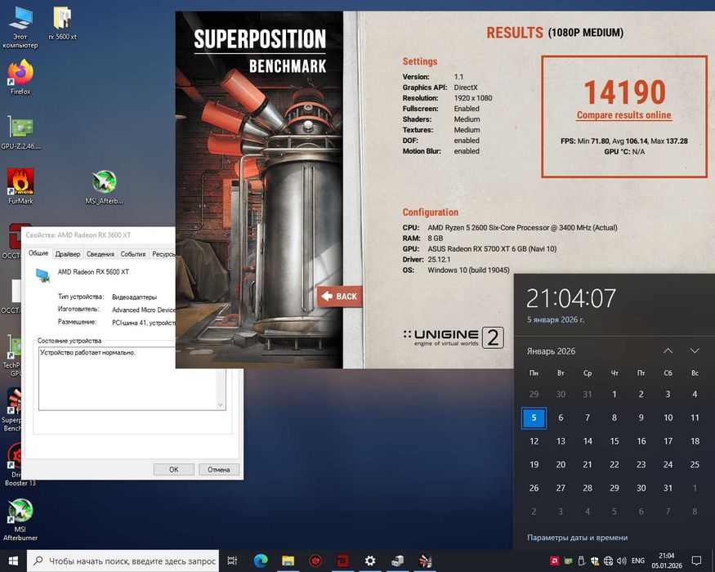Click the device status text box
The width and height of the screenshot is (715, 572).
tap(127, 378)
